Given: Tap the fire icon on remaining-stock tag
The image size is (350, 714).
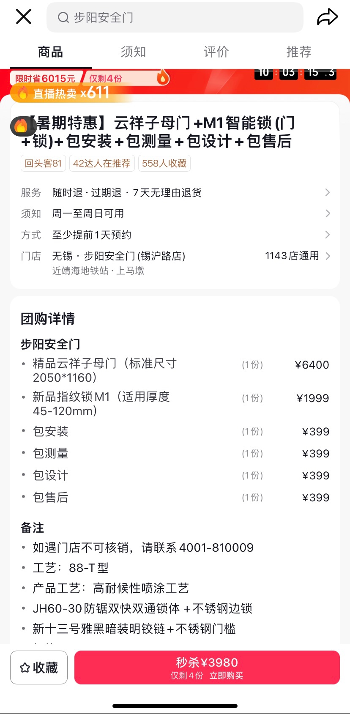Looking at the screenshot, I should pyautogui.click(x=163, y=78).
